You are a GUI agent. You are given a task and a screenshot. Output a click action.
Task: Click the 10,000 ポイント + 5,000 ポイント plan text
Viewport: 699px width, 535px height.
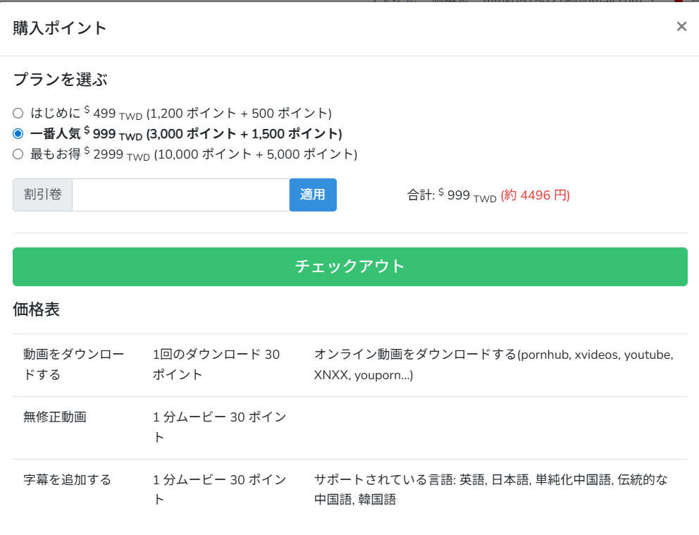(255, 154)
